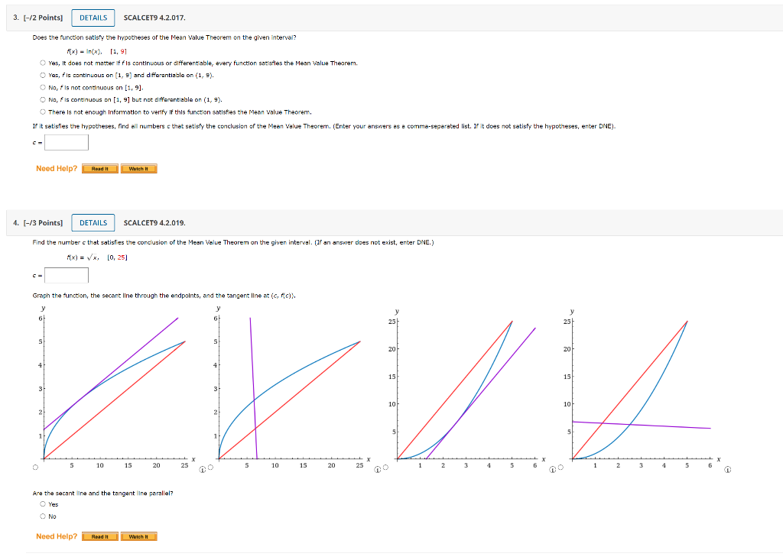Click the orange Watch It icon for problem 3
Viewport: 783px width, 560px height.
pyautogui.click(x=138, y=168)
